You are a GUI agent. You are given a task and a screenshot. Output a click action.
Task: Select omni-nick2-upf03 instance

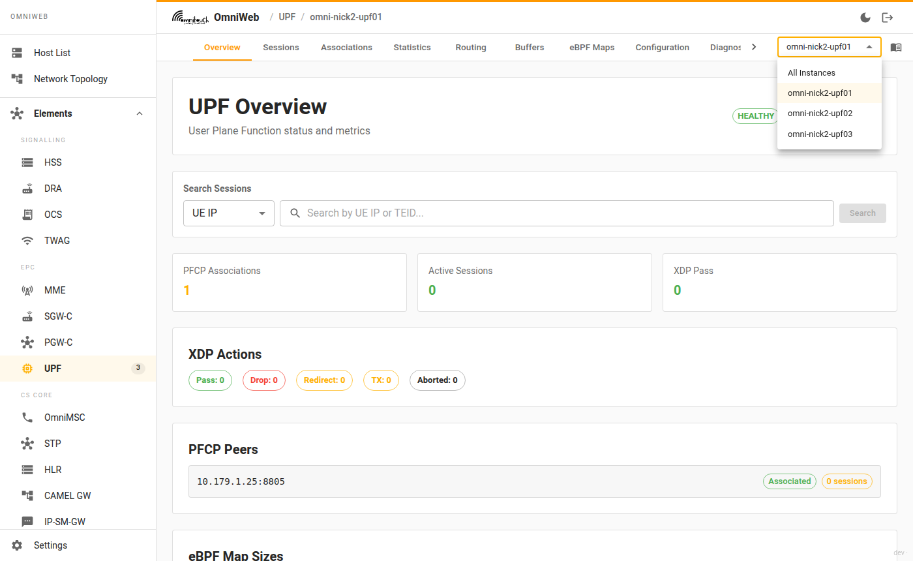(830, 134)
